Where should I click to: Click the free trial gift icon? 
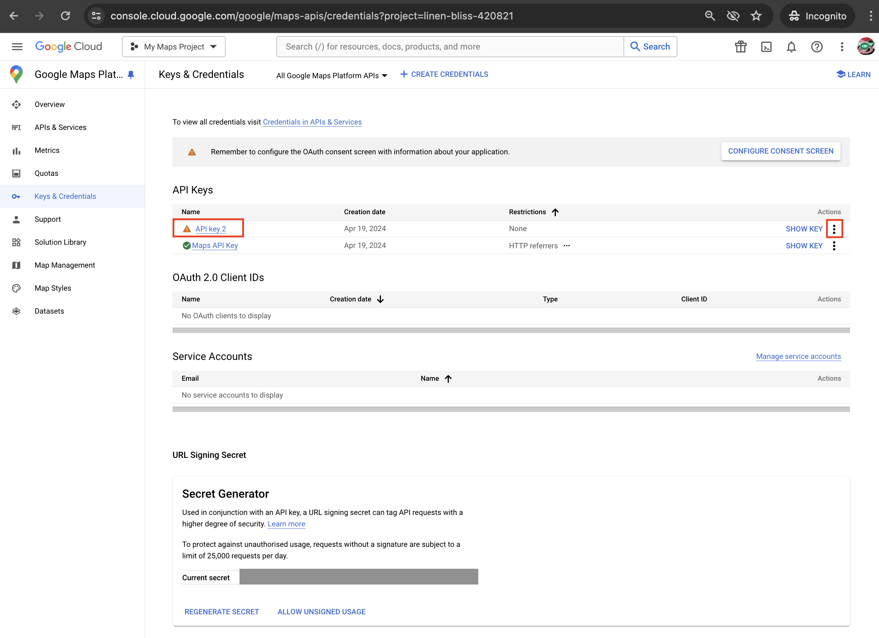(x=741, y=47)
